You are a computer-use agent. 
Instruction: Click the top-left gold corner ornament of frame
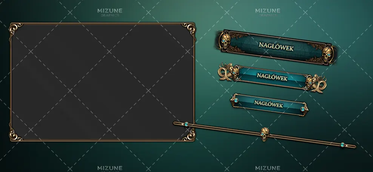[15, 29]
